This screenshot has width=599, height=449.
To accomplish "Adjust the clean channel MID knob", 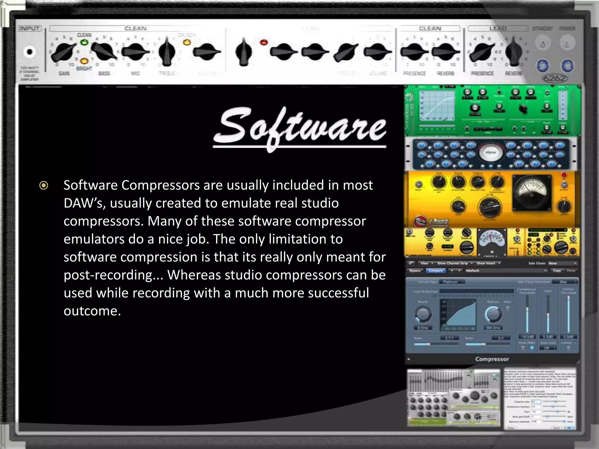I will (x=135, y=52).
